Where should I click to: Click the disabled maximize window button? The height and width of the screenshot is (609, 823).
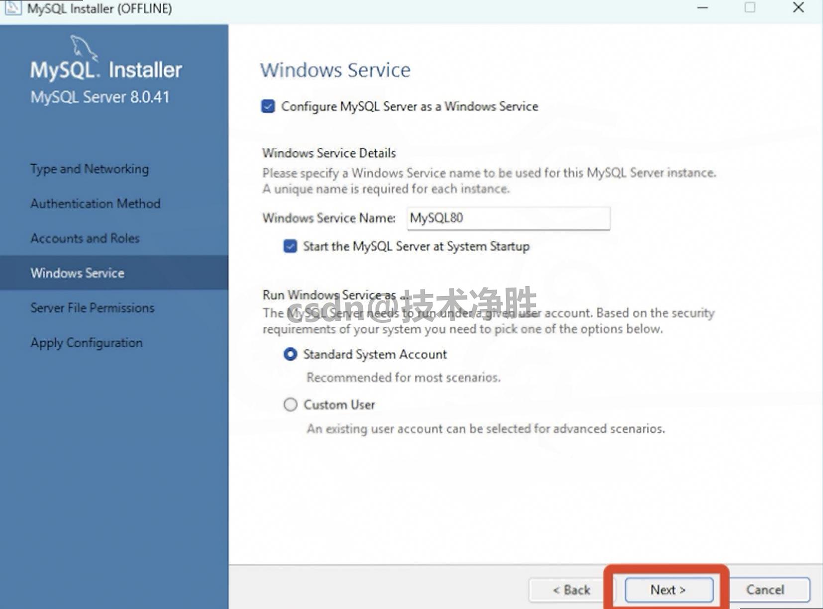(750, 7)
